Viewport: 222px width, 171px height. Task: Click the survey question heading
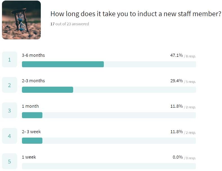coord(136,14)
